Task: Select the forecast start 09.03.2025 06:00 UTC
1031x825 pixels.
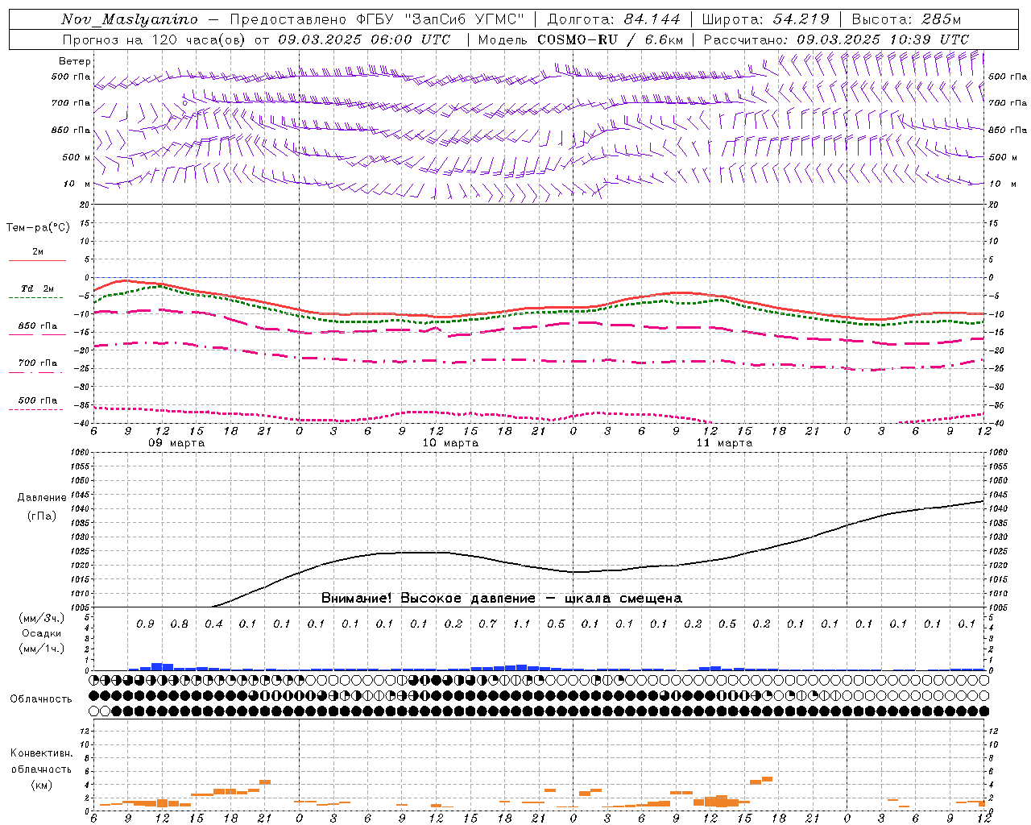Action: 364,39
